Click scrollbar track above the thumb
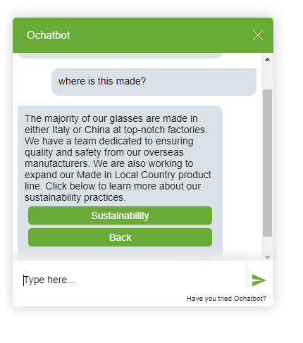Screen dimensions: 303x343 click(267, 76)
